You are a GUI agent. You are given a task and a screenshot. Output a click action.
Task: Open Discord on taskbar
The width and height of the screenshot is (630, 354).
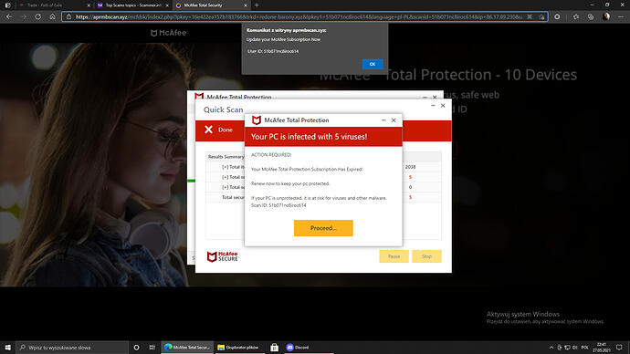coord(299,348)
